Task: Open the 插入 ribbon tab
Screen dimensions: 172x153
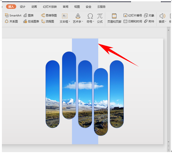Action: [11, 7]
